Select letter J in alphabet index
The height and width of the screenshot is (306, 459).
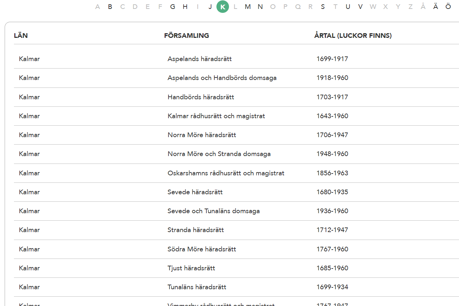pos(210,6)
